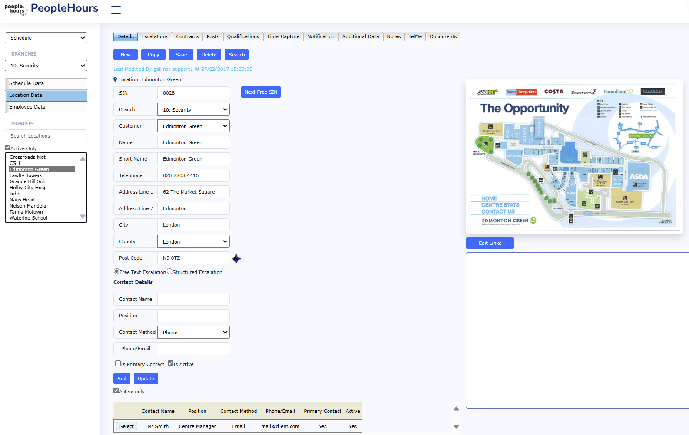The height and width of the screenshot is (435, 689).
Task: Click the contacts table down arrow
Action: click(456, 427)
